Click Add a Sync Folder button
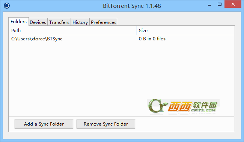The image size is (244, 142). point(44,124)
